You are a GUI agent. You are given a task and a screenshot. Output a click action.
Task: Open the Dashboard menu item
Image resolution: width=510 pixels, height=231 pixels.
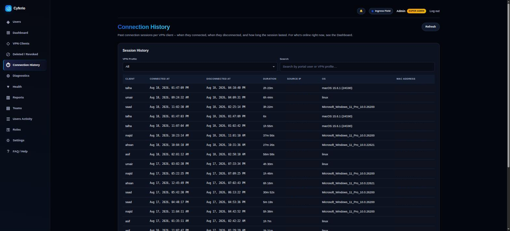pos(20,33)
